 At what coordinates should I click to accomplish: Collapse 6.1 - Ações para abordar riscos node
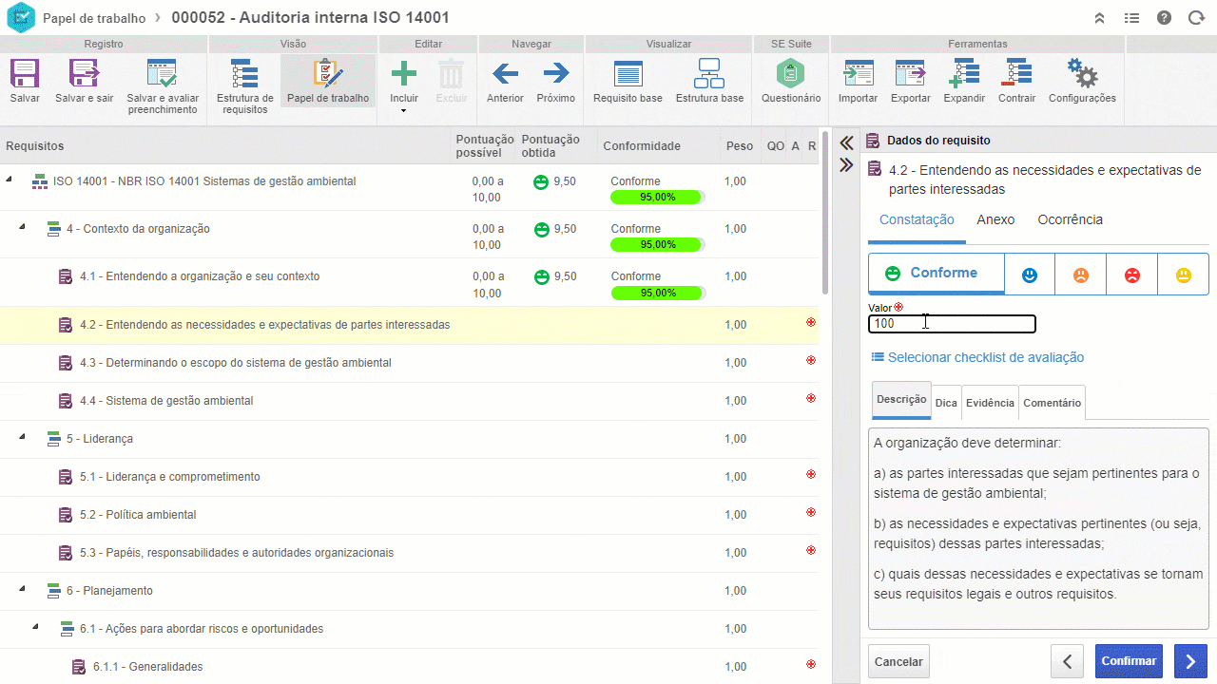click(x=36, y=626)
